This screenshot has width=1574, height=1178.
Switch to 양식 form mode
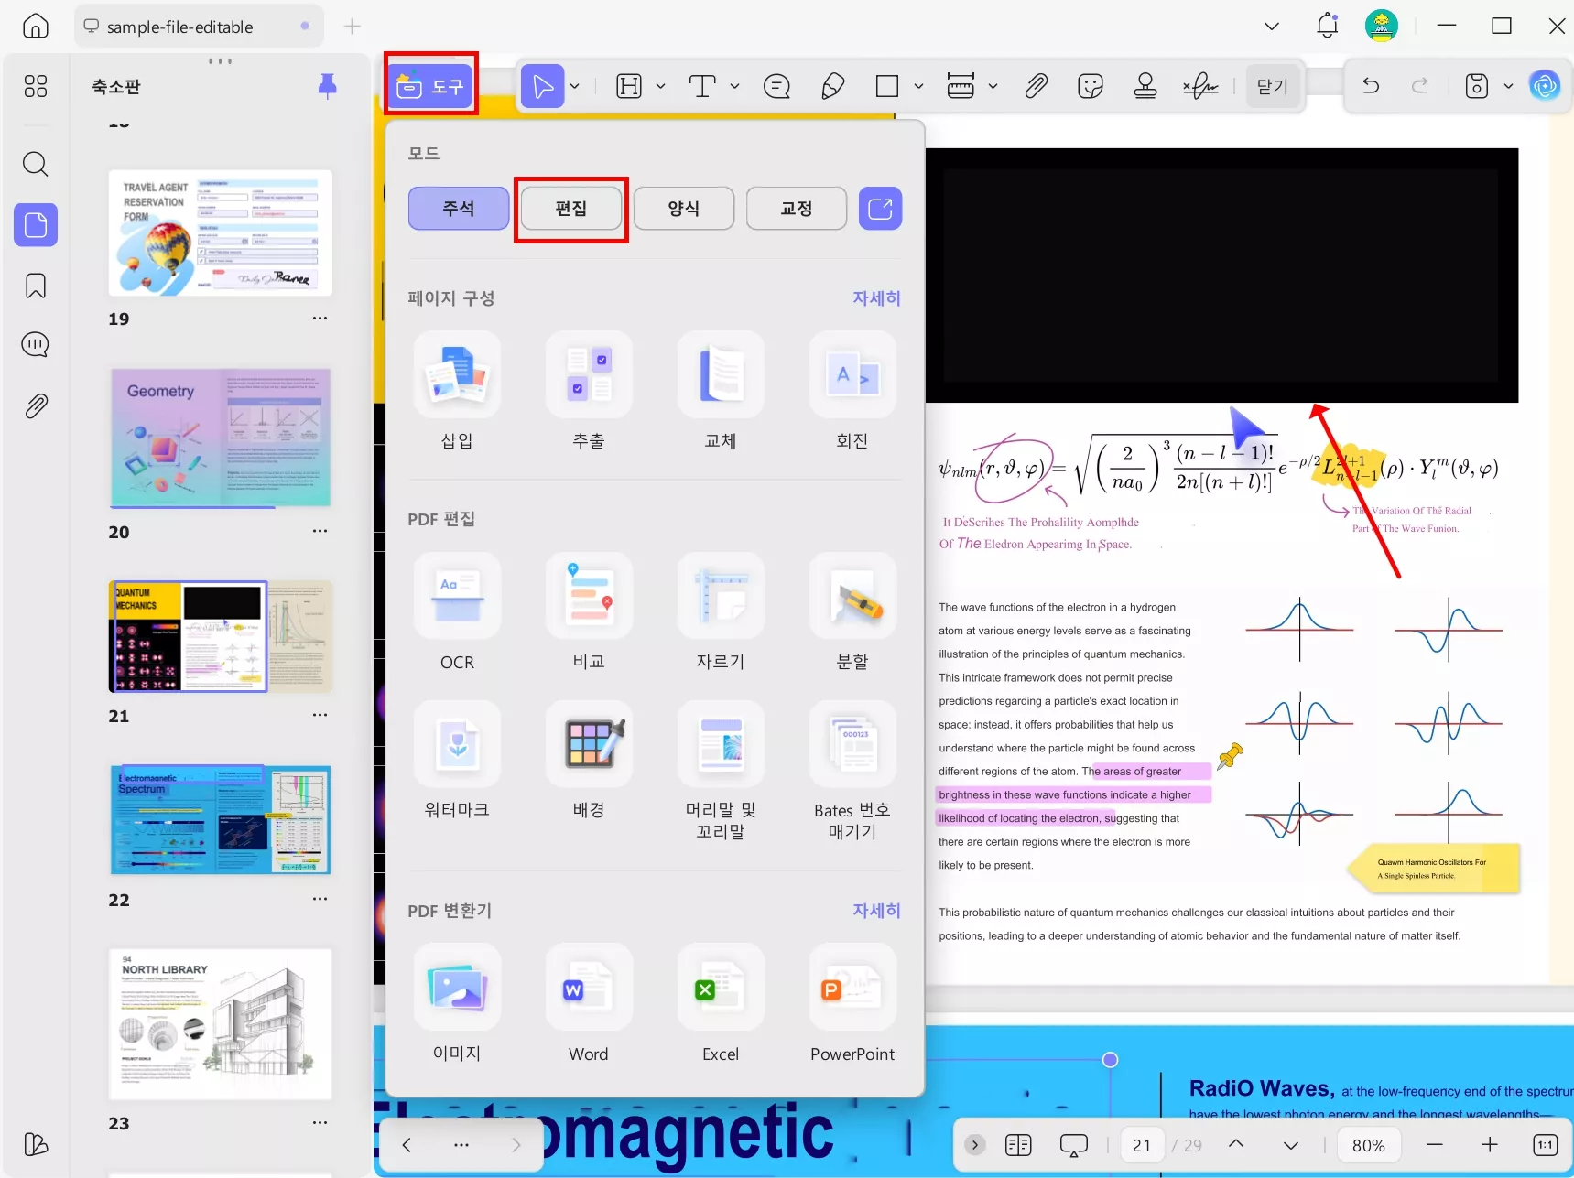pyautogui.click(x=684, y=209)
